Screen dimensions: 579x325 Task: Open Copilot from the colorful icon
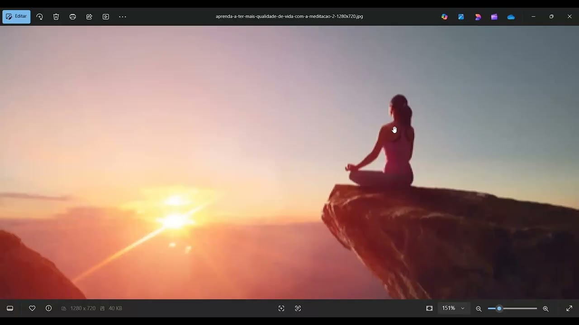pyautogui.click(x=445, y=17)
